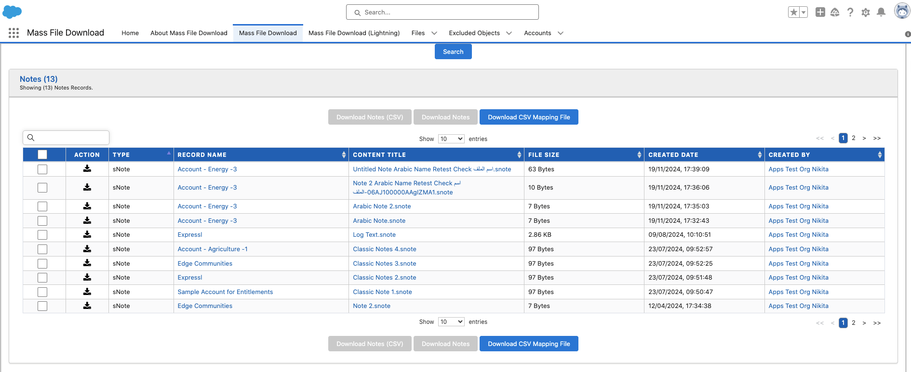Check the Classic Notes 3.snote row checkbox
The height and width of the screenshot is (372, 911).
[42, 264]
